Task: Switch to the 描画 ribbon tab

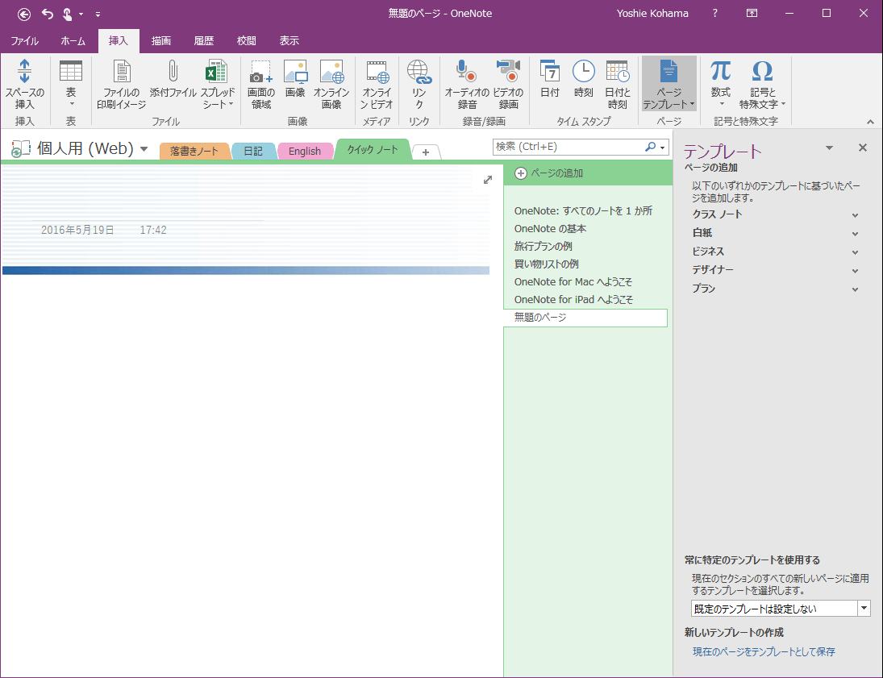Action: (x=161, y=40)
